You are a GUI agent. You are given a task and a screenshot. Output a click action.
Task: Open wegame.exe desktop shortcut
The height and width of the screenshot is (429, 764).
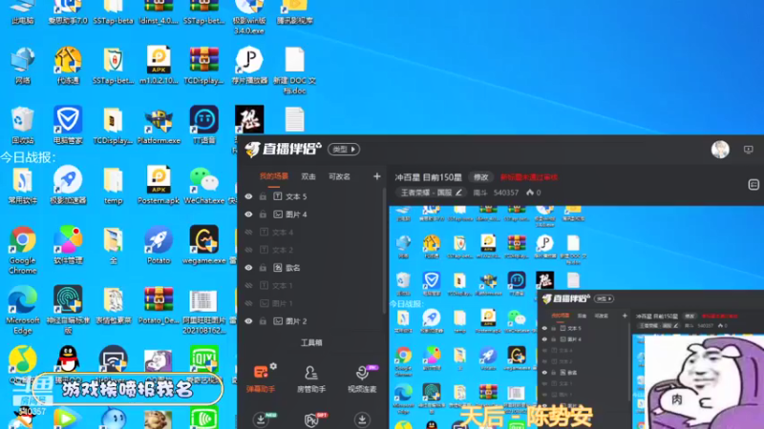pyautogui.click(x=204, y=245)
